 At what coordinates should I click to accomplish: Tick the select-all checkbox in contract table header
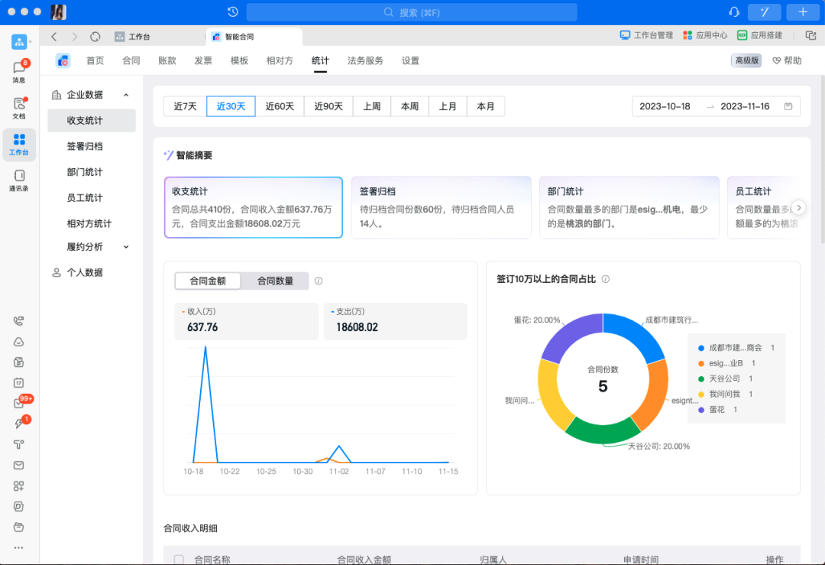[x=179, y=560]
